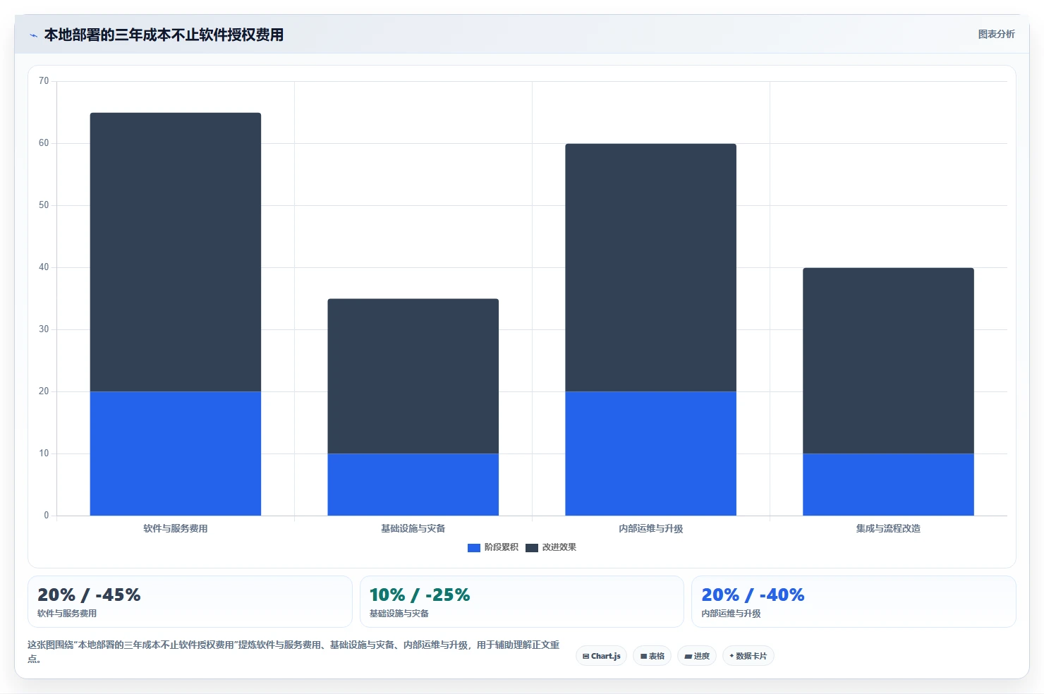Click the dark bar segment for 内部运维与升级
The image size is (1044, 694).
[x=651, y=267]
